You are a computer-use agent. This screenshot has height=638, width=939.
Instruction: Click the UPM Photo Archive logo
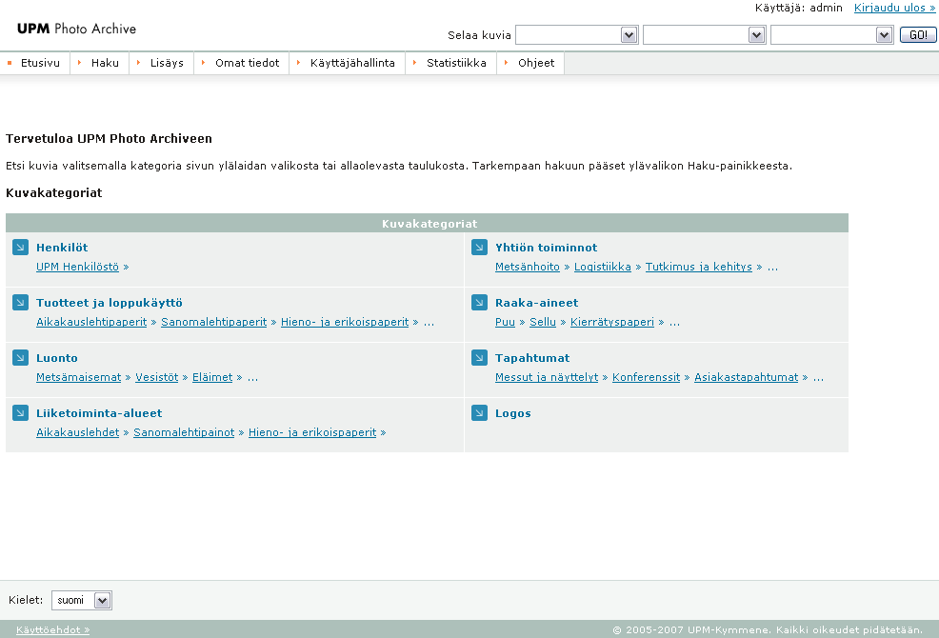[76, 29]
